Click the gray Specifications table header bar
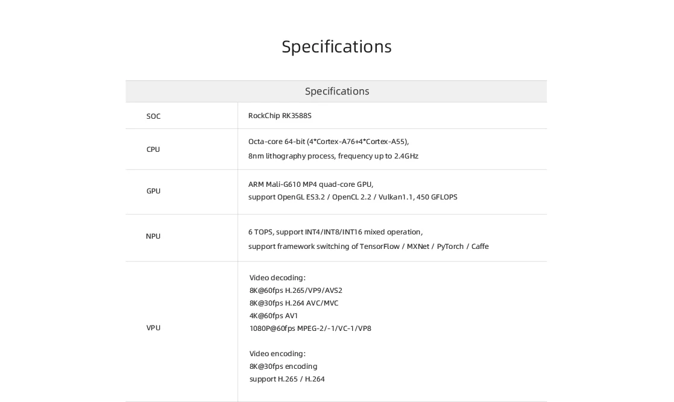The image size is (674, 402). pos(336,92)
